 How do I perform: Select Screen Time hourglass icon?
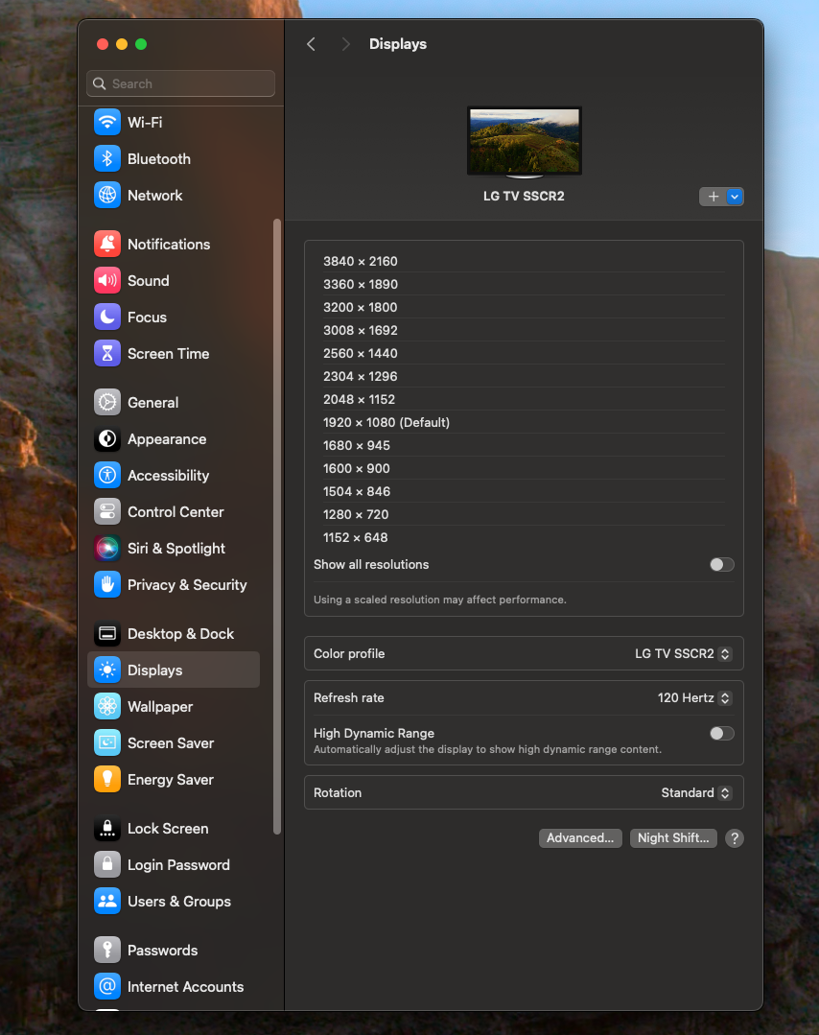tap(106, 354)
